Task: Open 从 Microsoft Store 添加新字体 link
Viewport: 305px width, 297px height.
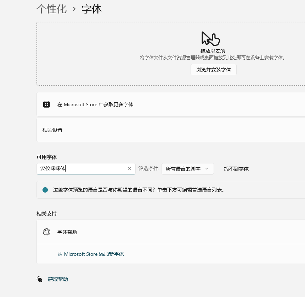Action: pyautogui.click(x=91, y=254)
